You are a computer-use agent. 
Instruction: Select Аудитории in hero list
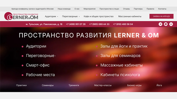tap(36, 46)
